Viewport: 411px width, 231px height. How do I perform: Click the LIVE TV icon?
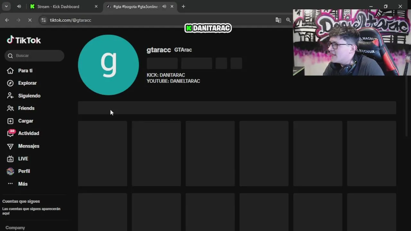[10, 159]
